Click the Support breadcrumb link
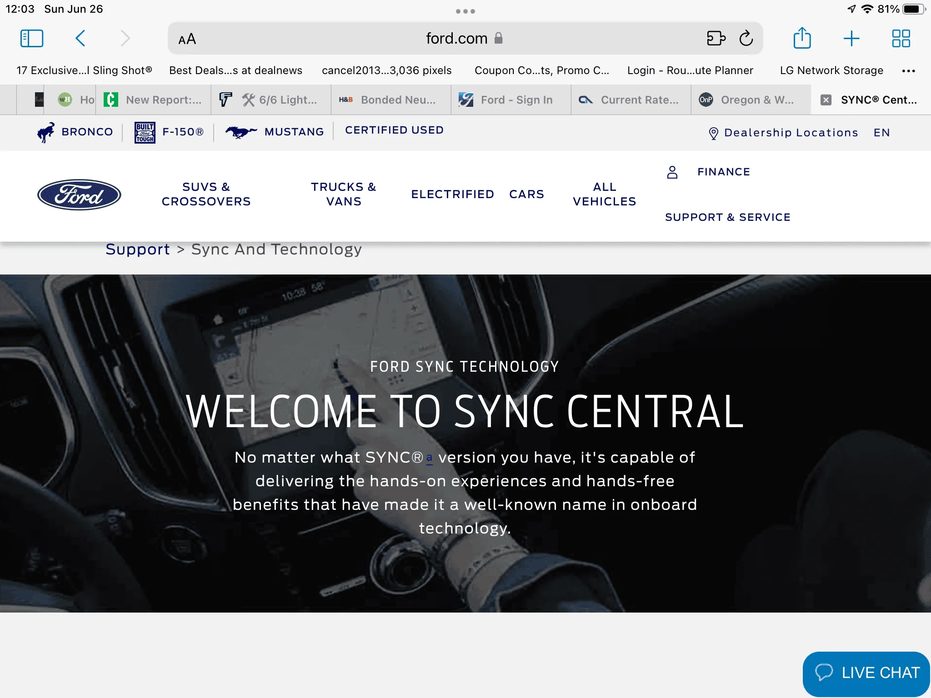Image resolution: width=931 pixels, height=698 pixels. [137, 249]
